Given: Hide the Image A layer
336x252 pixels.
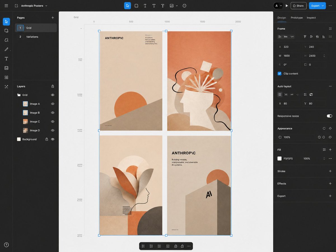Looking at the screenshot, I should (x=53, y=104).
